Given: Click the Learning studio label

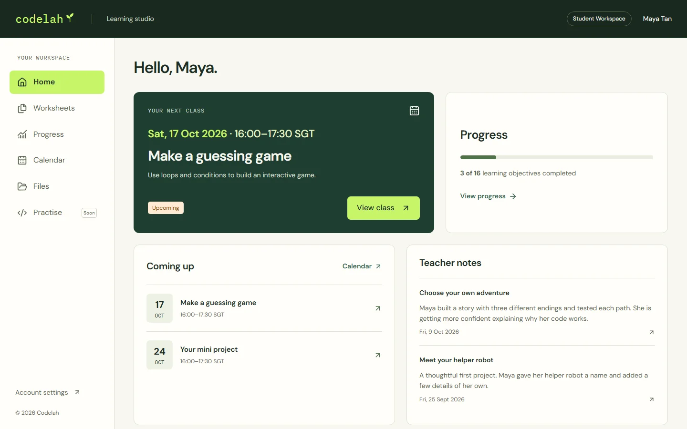Looking at the screenshot, I should coord(130,19).
